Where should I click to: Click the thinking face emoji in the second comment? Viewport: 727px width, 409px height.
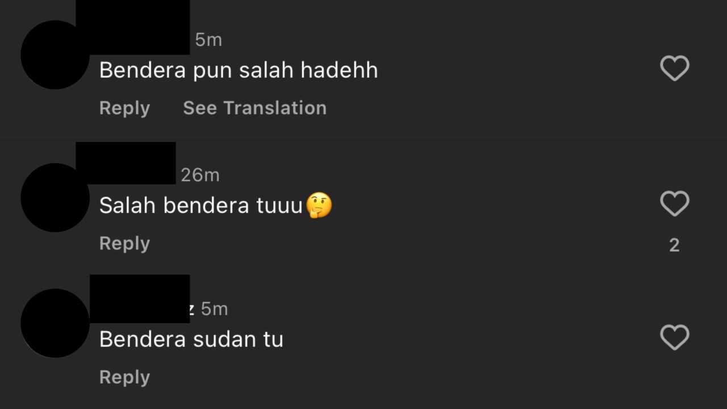pos(319,205)
